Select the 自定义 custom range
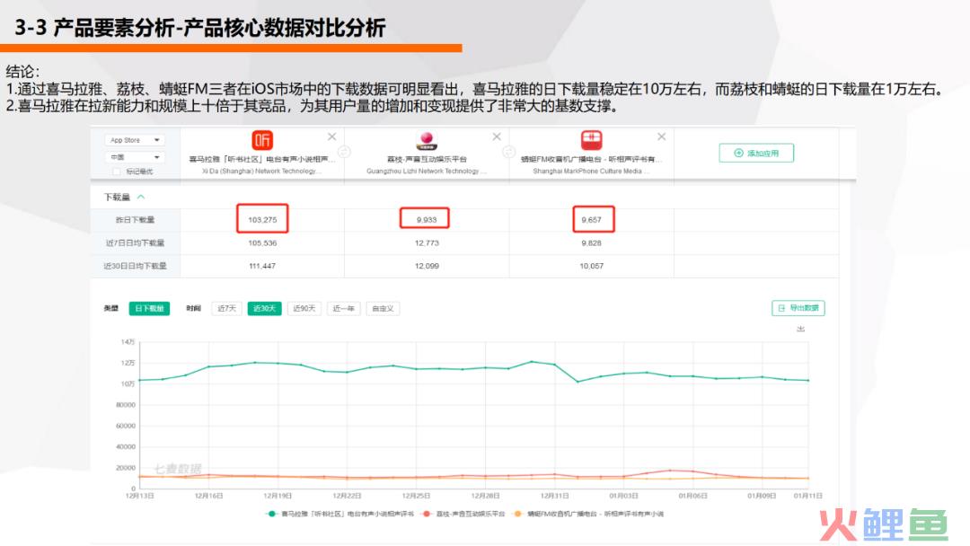This screenshot has width=970, height=546. (x=383, y=309)
